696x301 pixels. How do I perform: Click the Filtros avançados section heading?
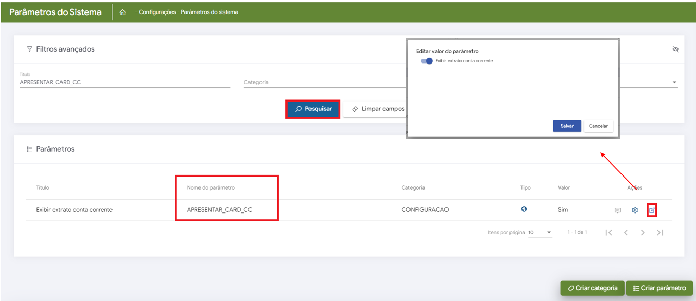(65, 49)
